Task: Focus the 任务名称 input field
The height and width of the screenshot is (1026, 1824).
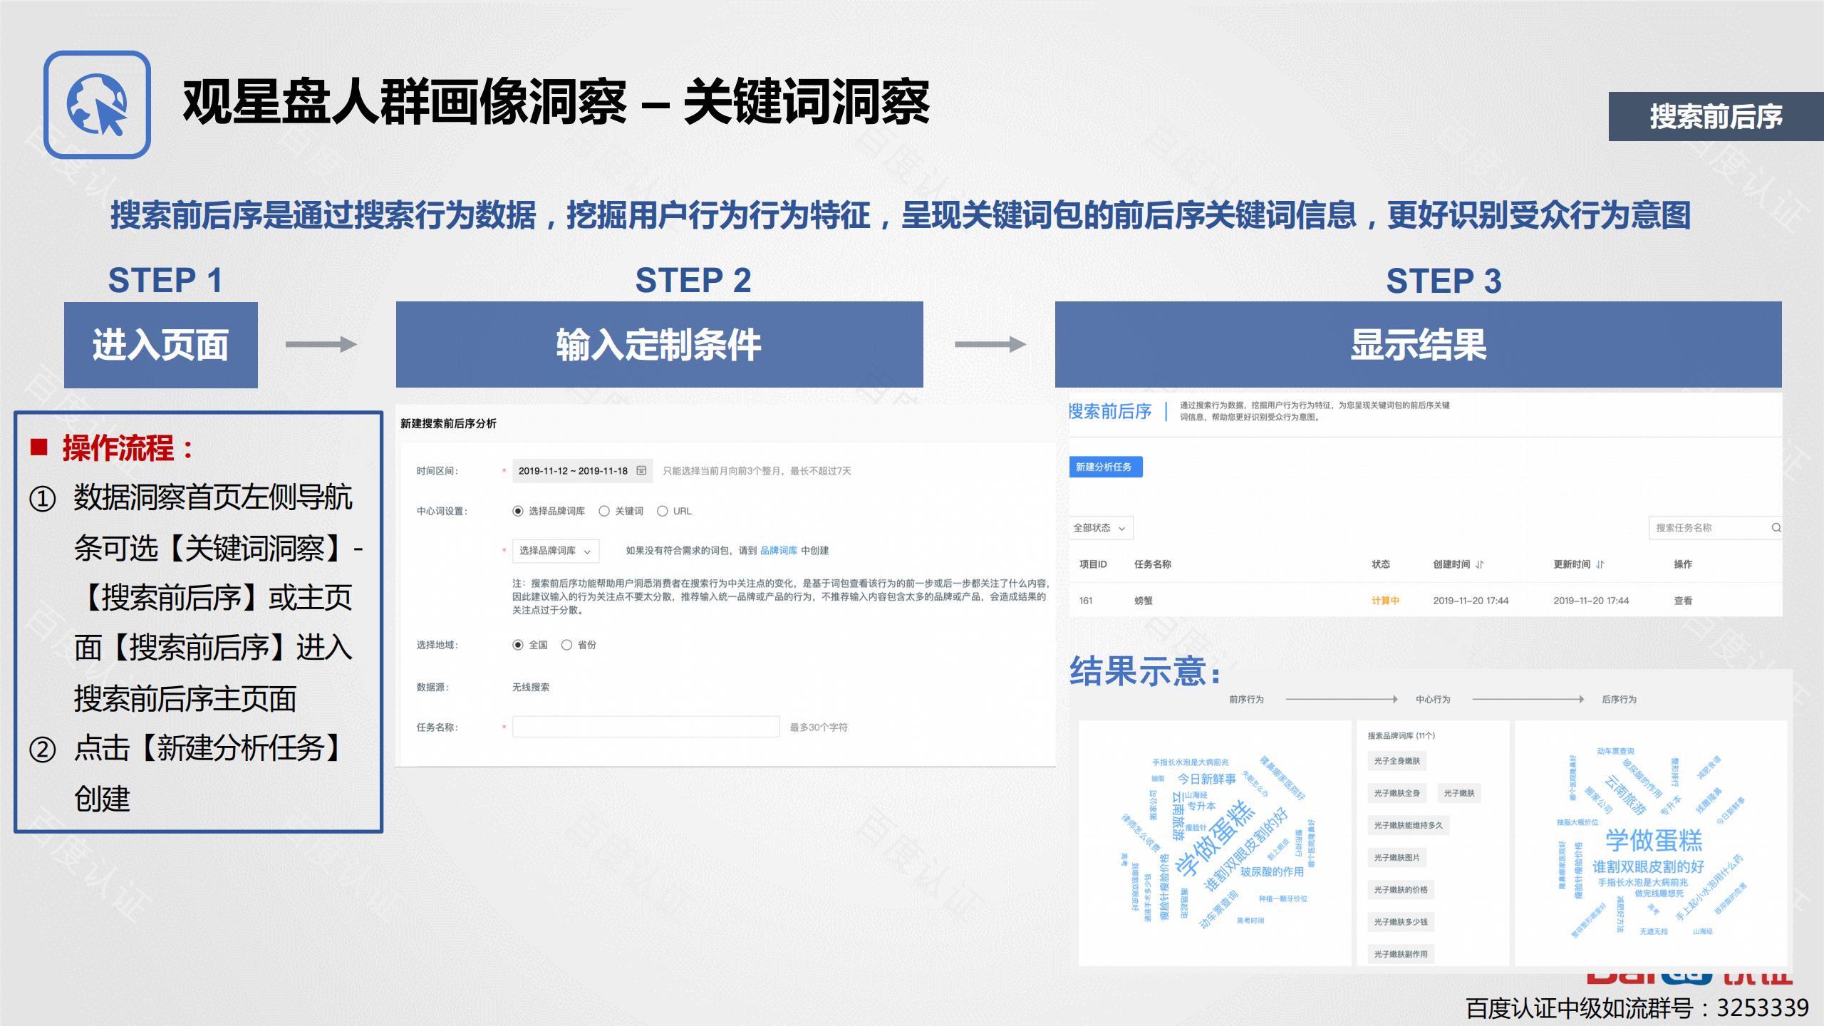Action: pyautogui.click(x=646, y=727)
